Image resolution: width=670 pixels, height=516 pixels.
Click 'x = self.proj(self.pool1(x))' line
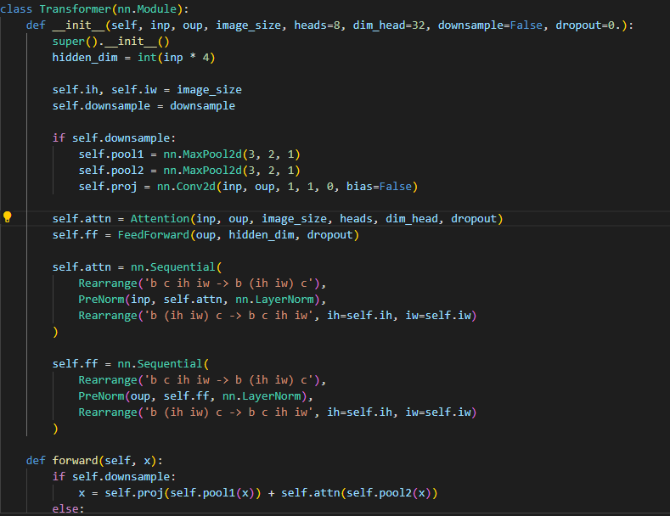(258, 493)
